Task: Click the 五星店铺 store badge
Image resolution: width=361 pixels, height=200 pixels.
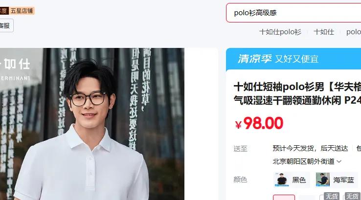Action: tap(22, 11)
